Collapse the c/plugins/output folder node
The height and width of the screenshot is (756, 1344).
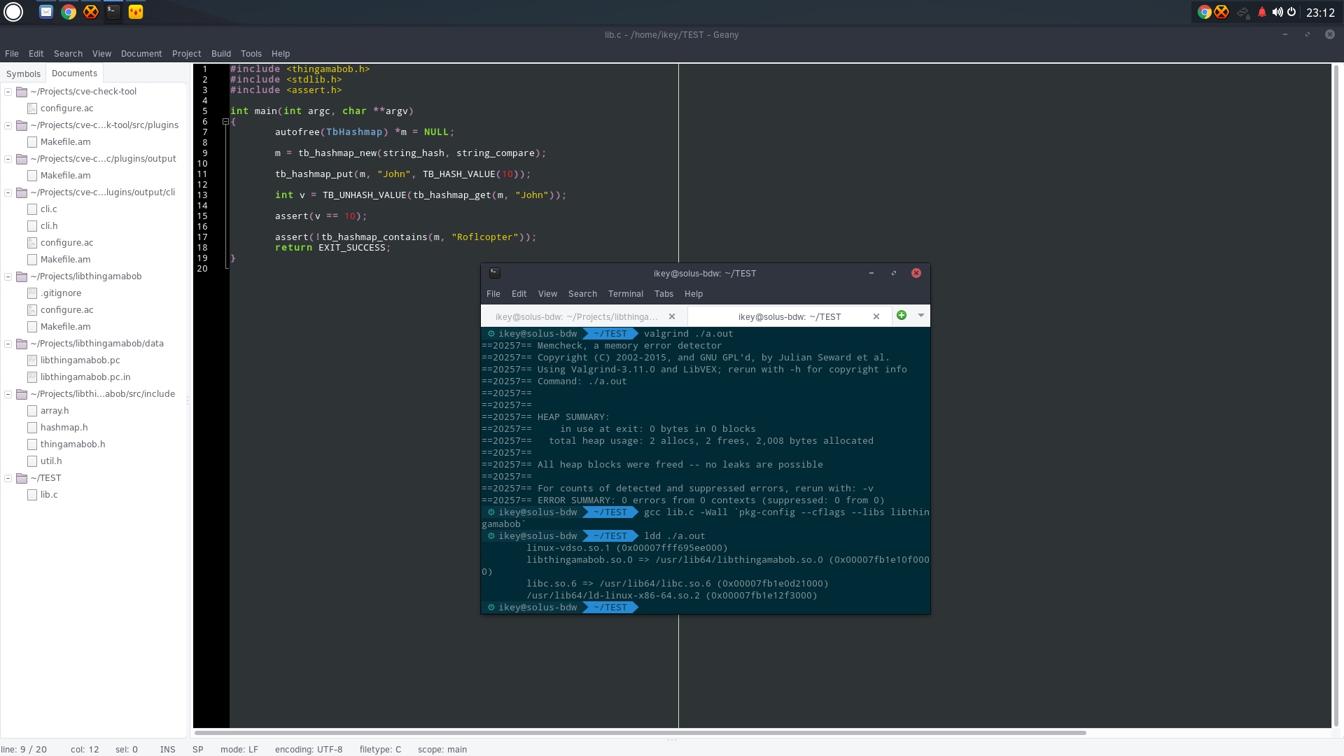coord(8,159)
